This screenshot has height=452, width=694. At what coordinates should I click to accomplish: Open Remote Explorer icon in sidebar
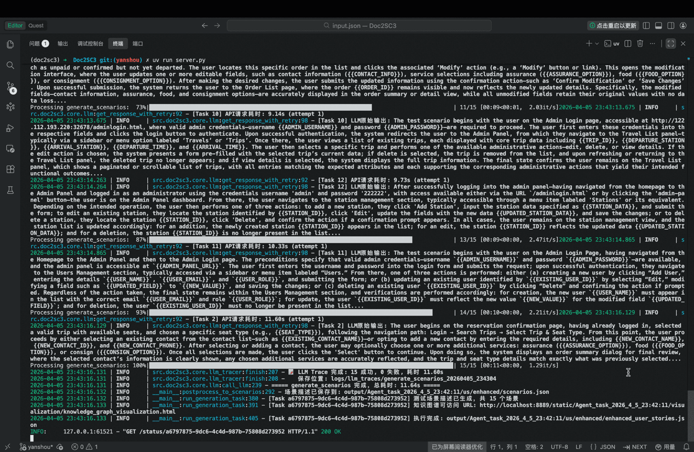[10, 148]
